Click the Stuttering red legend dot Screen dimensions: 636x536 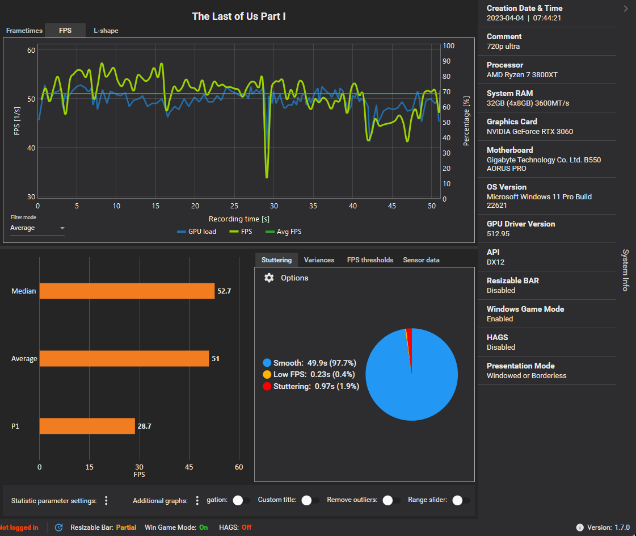coord(267,386)
